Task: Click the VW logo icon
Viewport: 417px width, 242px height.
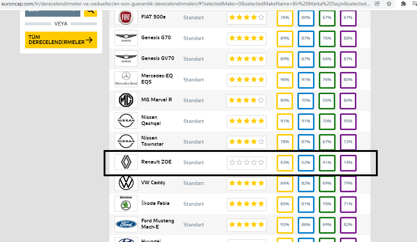Action: 126,183
